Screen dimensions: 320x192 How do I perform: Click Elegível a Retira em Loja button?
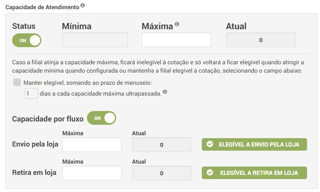(254, 172)
